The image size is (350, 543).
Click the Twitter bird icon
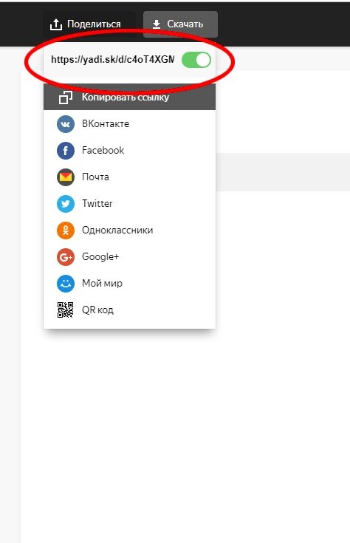coord(66,204)
